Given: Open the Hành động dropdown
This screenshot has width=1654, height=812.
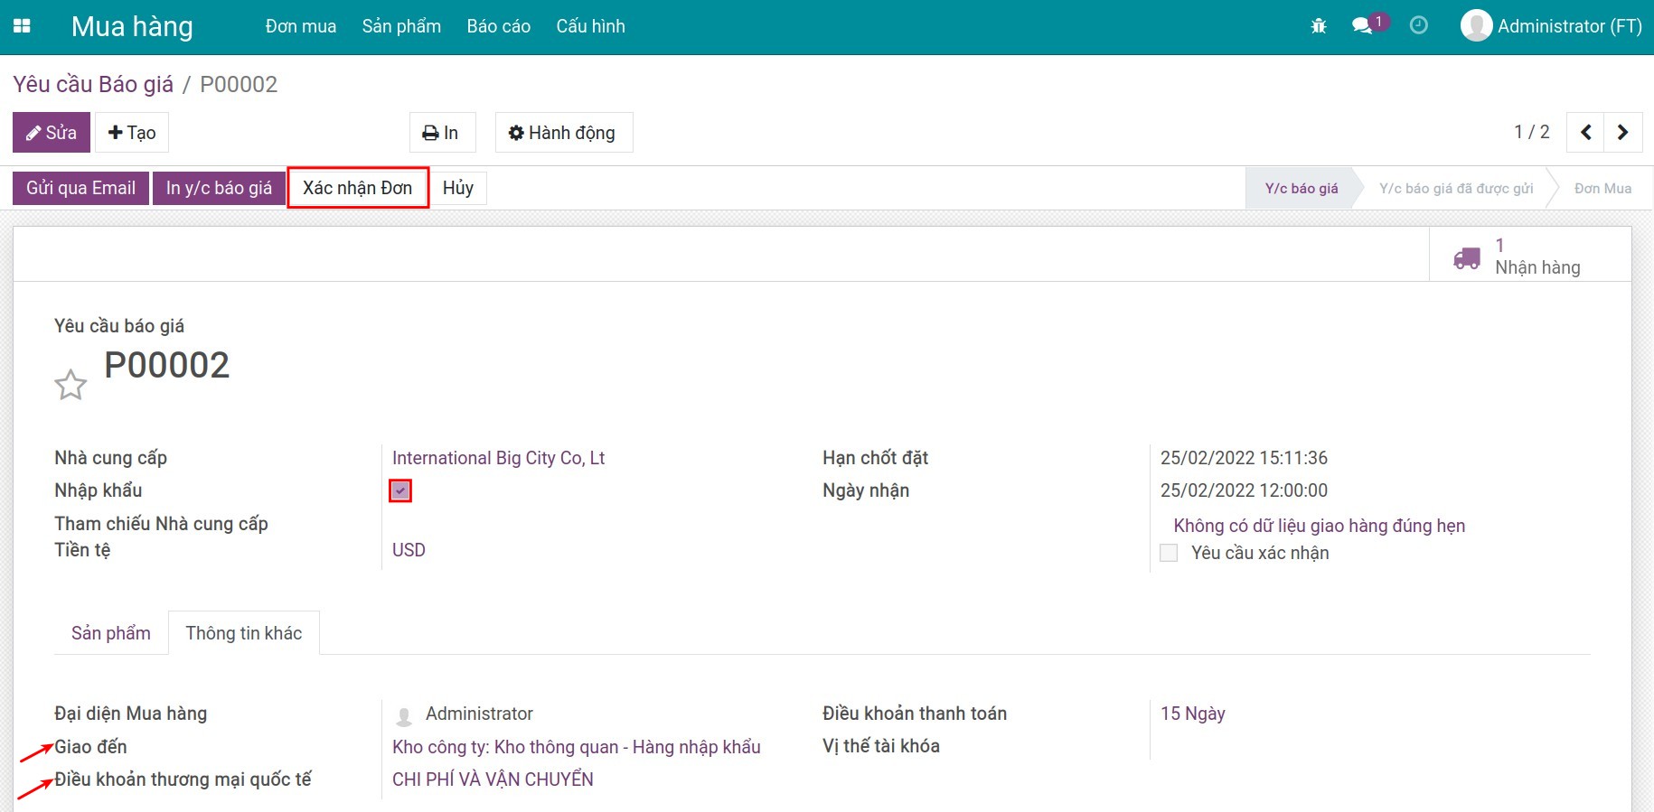Looking at the screenshot, I should pyautogui.click(x=563, y=133).
